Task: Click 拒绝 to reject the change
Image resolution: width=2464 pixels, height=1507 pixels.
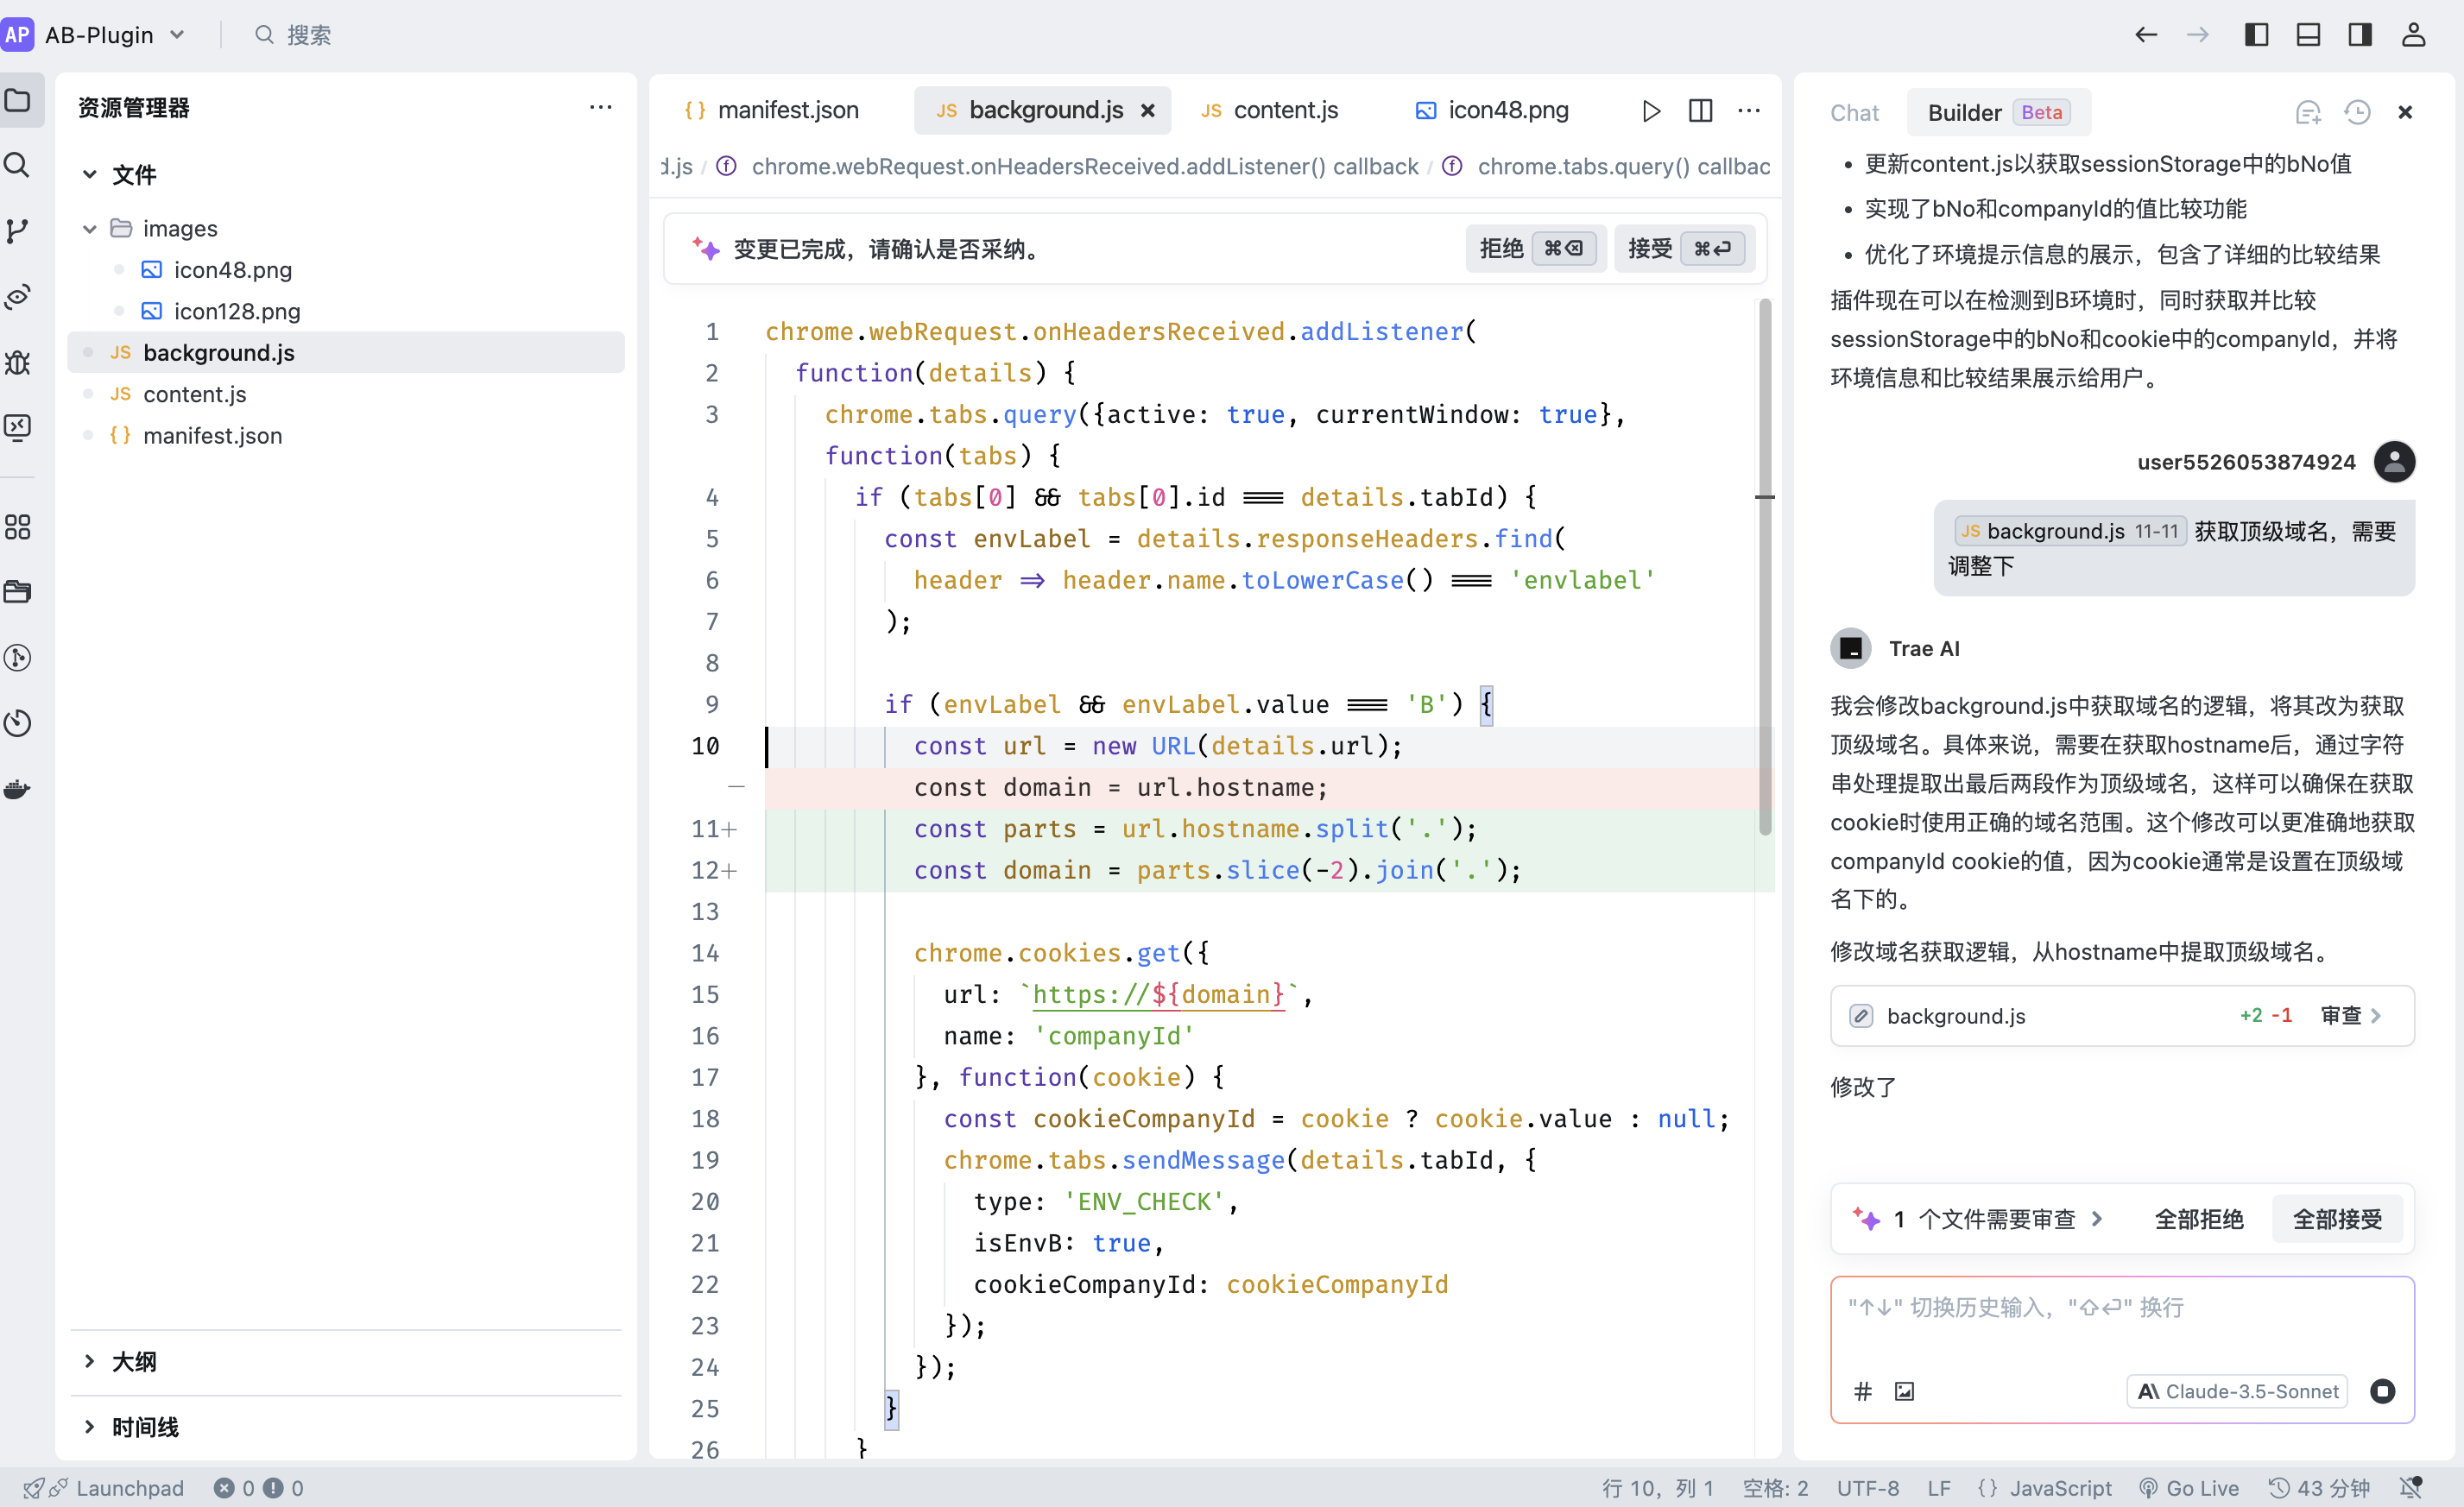Action: [1535, 248]
